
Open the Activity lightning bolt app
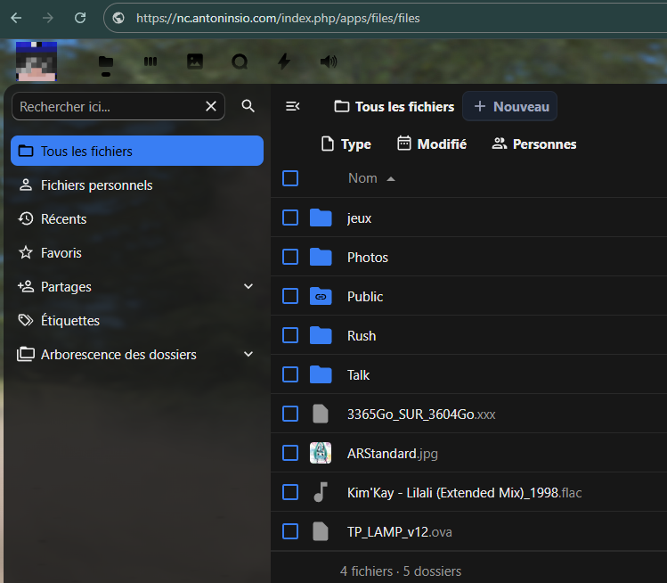(284, 62)
